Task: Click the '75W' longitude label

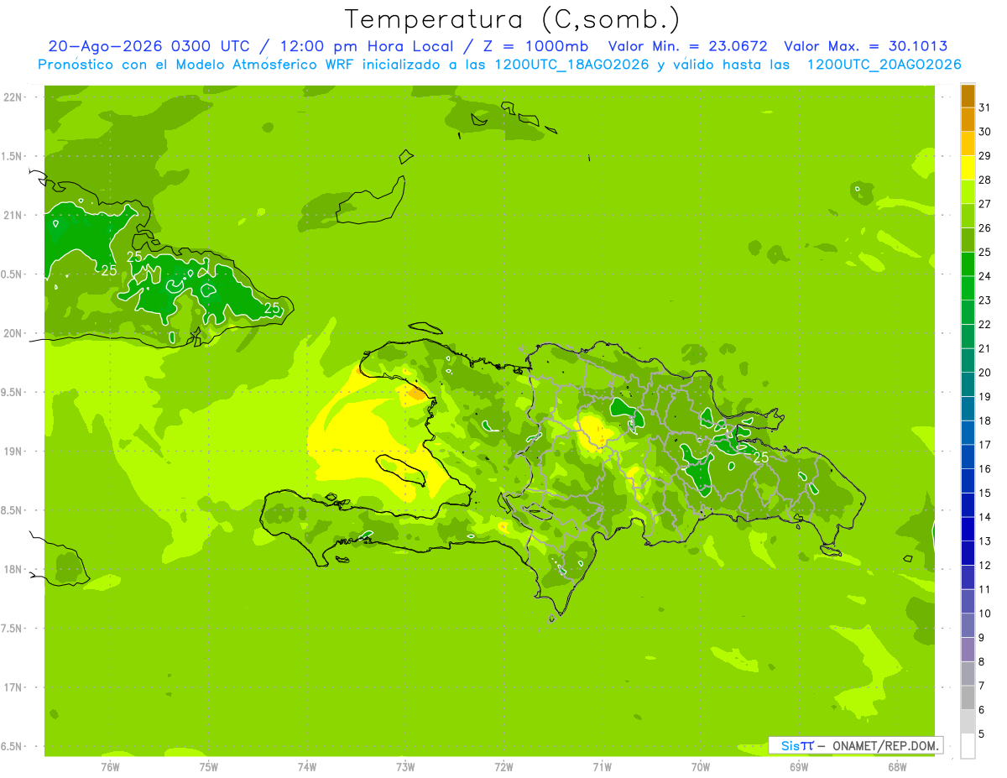Action: pyautogui.click(x=209, y=766)
